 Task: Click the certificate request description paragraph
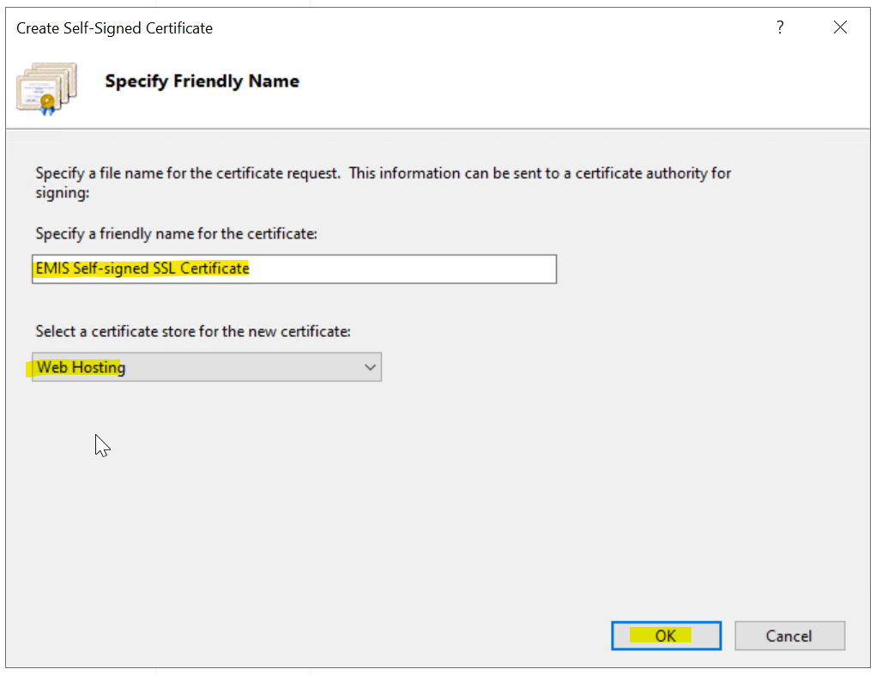tap(383, 173)
